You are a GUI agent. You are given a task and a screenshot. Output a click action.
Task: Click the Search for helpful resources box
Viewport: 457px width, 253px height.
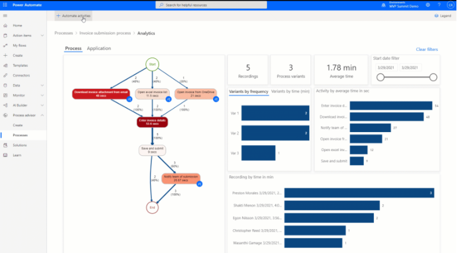211,5
